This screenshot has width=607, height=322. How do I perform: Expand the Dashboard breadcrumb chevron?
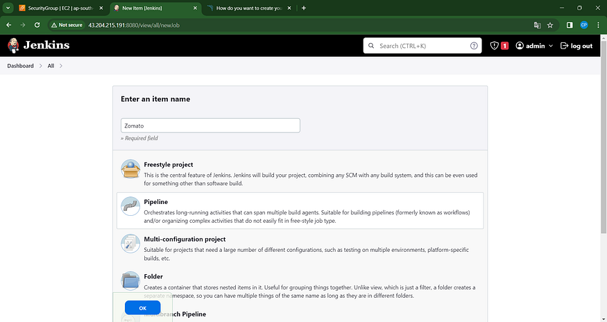pos(40,66)
